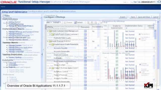Click the Save button
161x90 pixels.
tap(133, 17)
